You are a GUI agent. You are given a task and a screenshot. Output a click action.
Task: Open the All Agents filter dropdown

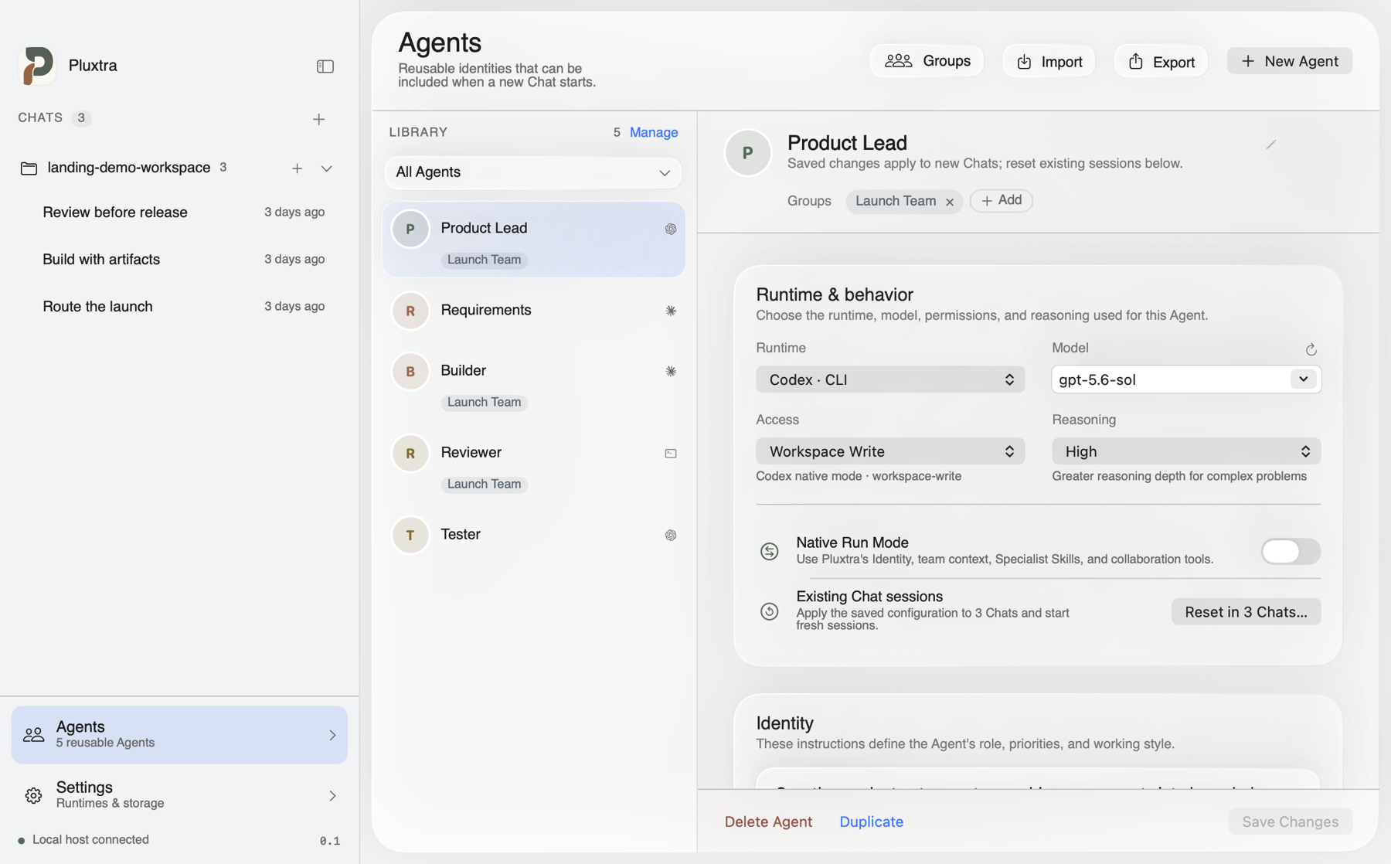[533, 172]
